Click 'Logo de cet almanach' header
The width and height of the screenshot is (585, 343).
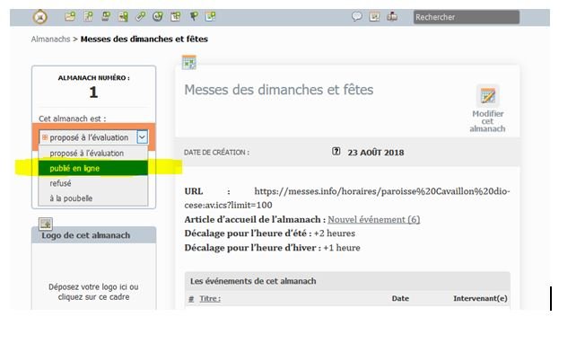tap(93, 235)
